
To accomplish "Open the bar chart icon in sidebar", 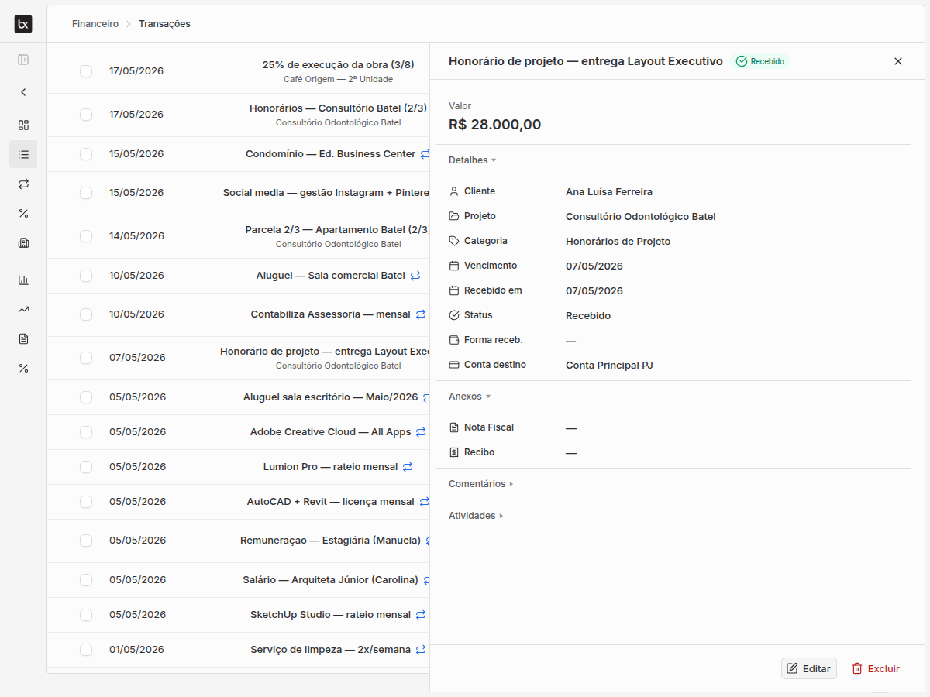I will click(x=23, y=280).
